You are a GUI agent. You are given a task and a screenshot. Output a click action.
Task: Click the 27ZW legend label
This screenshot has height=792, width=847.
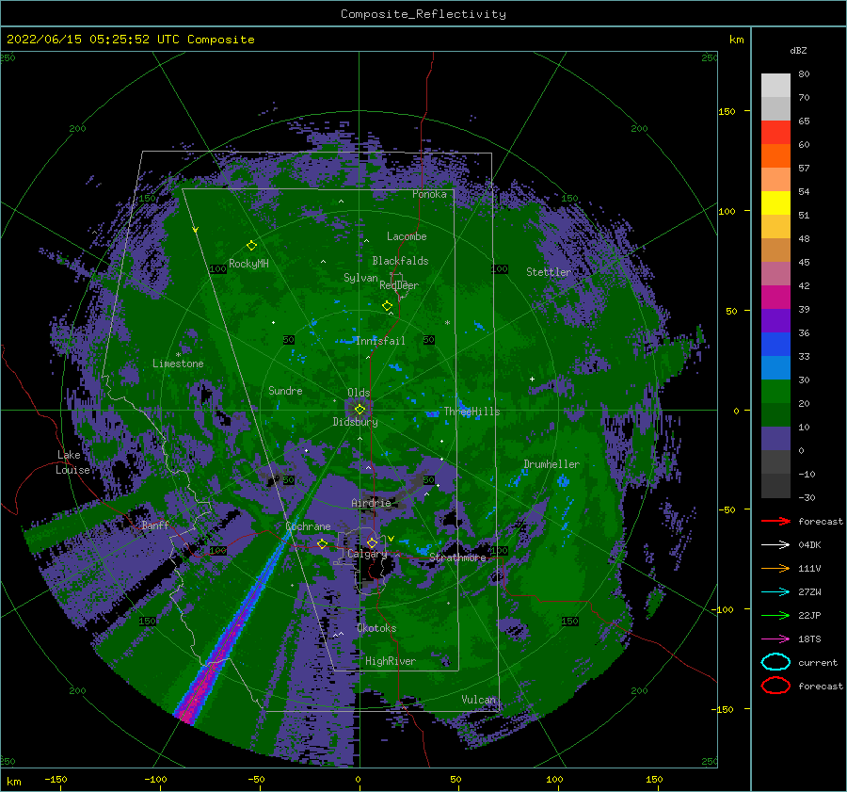click(809, 592)
